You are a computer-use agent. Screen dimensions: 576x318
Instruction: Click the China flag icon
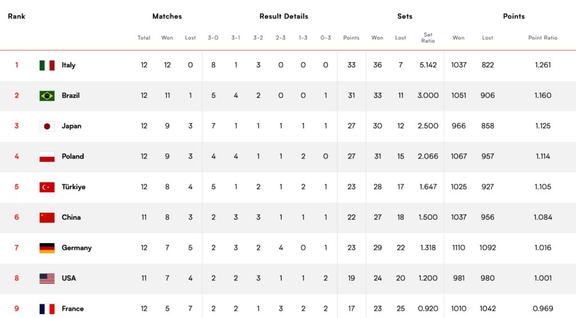click(x=47, y=217)
